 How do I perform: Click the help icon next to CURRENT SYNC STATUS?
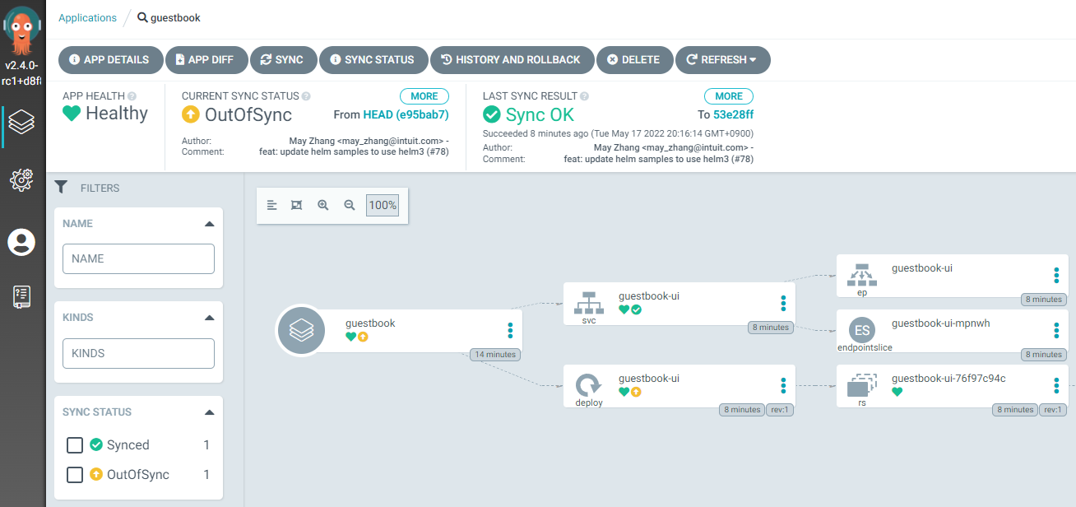(306, 96)
